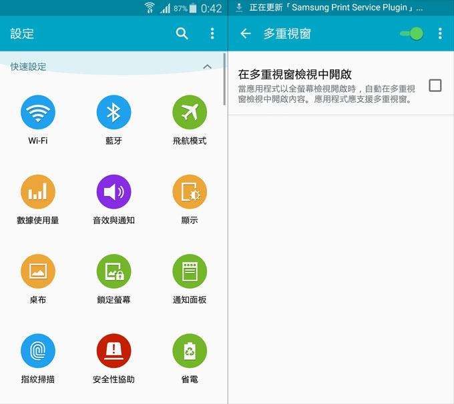Check the 在多重視窗檢視中開啟 checkbox

click(435, 85)
